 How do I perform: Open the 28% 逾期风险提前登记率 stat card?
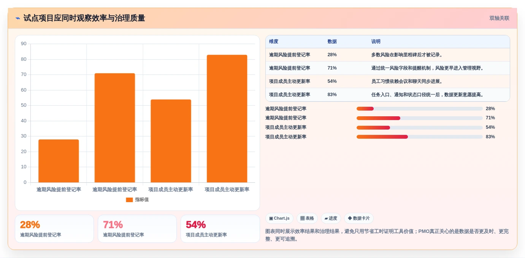click(x=54, y=229)
